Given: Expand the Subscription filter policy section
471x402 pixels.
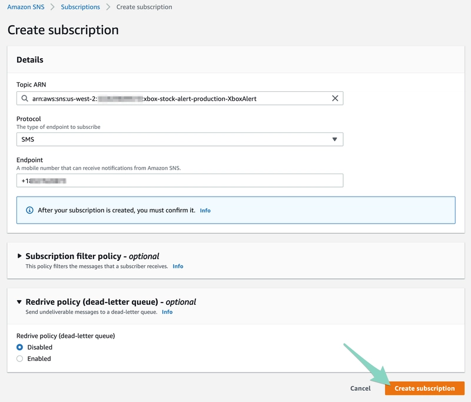Looking at the screenshot, I should 19,256.
